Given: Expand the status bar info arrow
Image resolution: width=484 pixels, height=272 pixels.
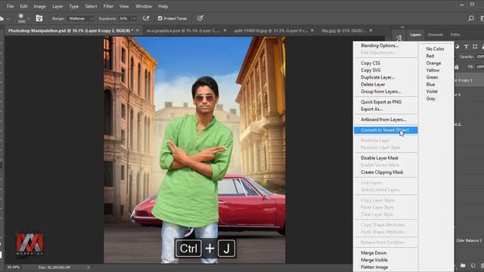Looking at the screenshot, I should [x=88, y=267].
